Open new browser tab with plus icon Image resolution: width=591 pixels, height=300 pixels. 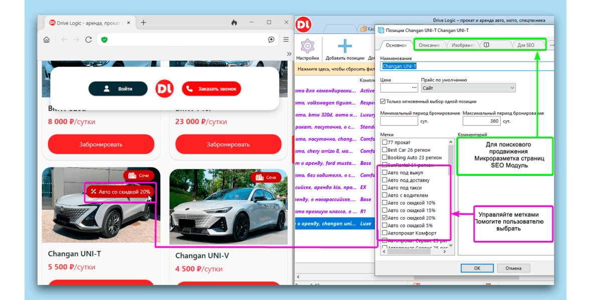pyautogui.click(x=143, y=22)
